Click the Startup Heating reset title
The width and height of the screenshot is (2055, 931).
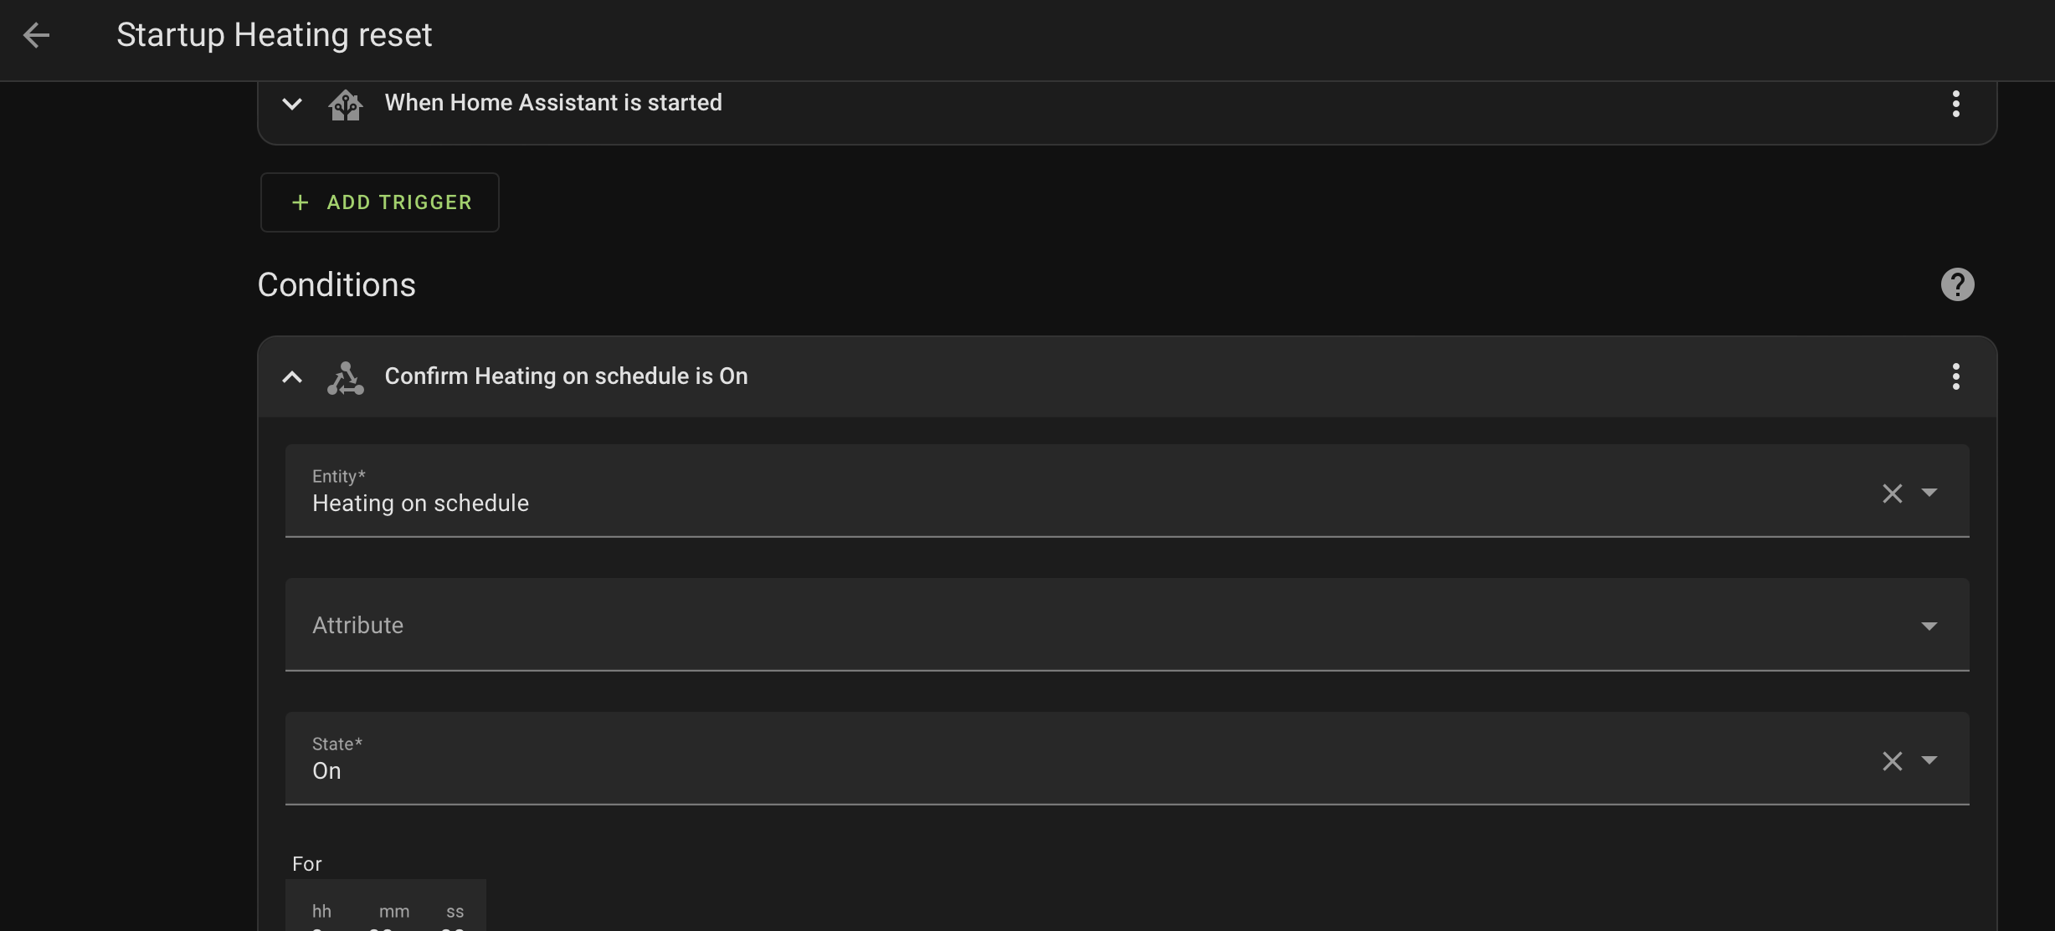pyautogui.click(x=274, y=34)
